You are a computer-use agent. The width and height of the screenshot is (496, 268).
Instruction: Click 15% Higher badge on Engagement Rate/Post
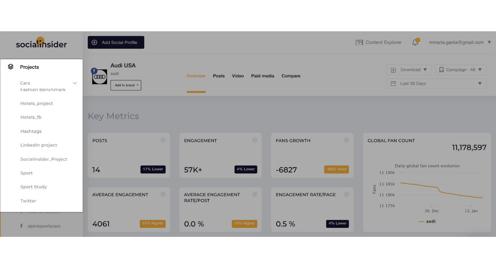[x=244, y=223]
